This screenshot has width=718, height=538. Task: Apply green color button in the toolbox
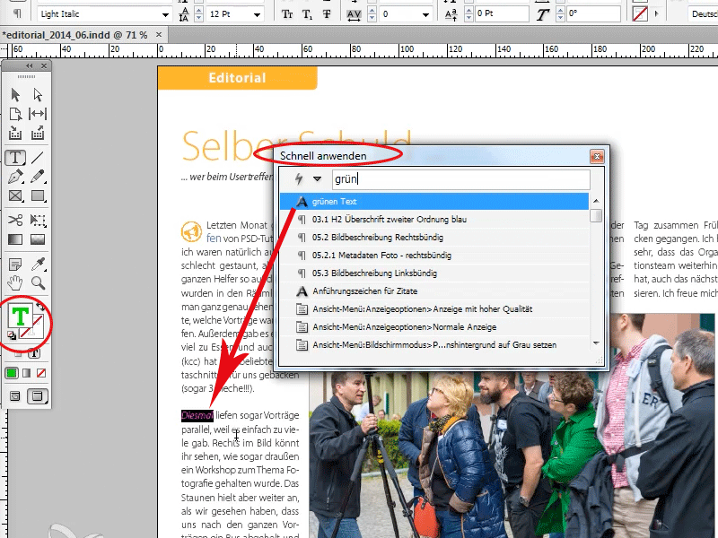[x=12, y=373]
